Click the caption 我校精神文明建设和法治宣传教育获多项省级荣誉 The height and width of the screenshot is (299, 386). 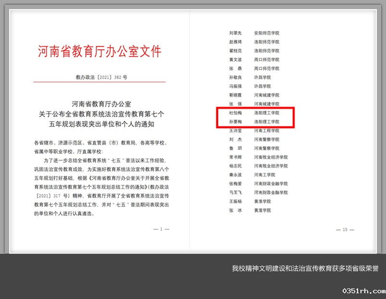point(305,268)
